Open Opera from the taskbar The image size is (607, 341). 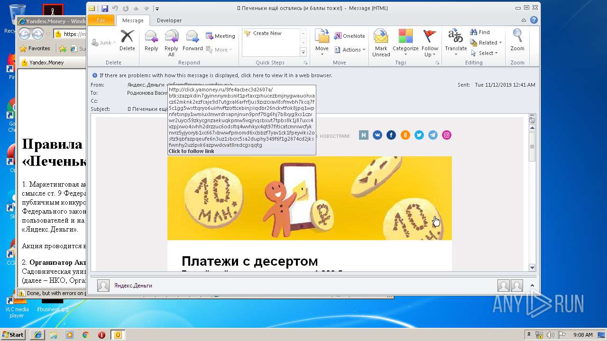click(x=101, y=335)
